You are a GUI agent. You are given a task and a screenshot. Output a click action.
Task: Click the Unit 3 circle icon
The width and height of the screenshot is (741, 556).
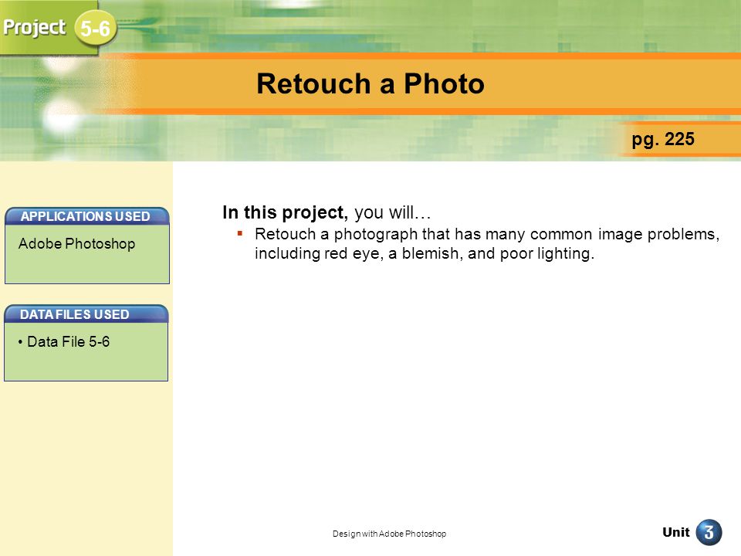(709, 532)
